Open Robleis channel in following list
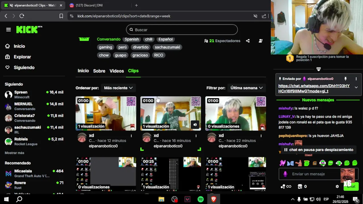Screen dimensions: 363x204 (x=34, y=141)
